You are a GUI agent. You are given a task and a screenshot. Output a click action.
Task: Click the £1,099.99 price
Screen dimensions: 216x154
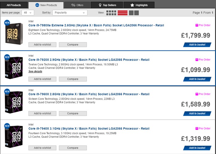coord(196,70)
